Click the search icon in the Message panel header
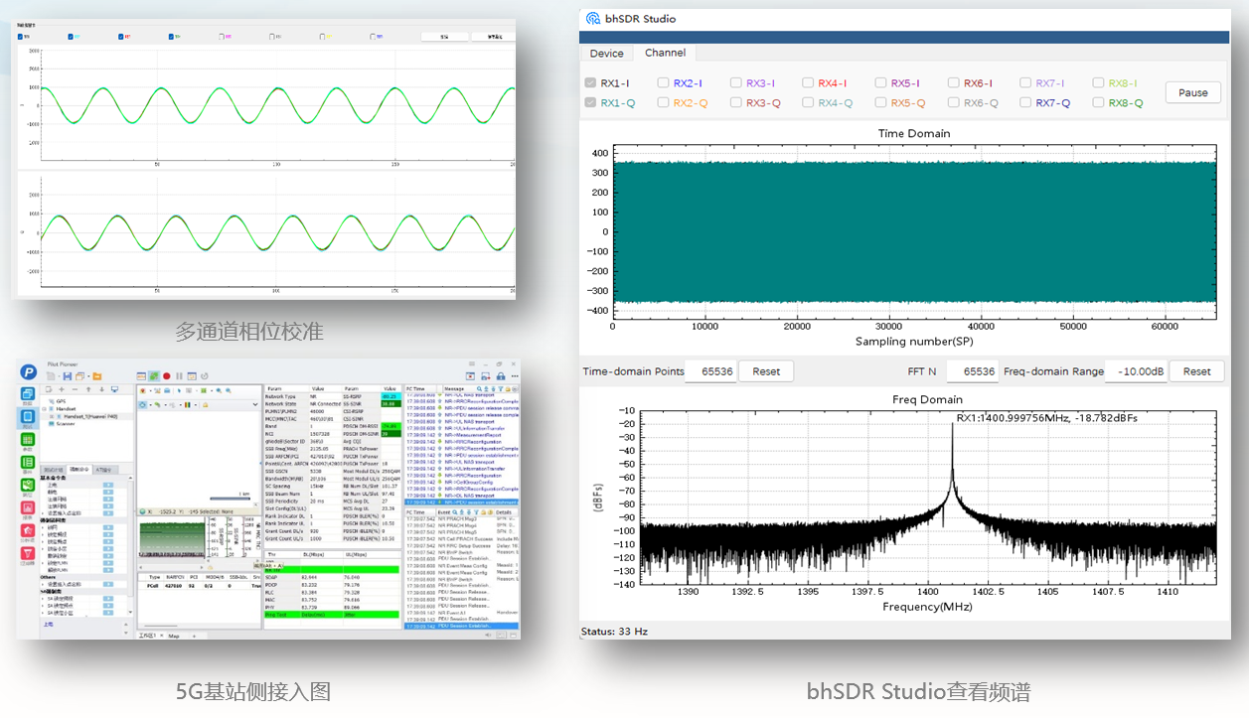Screen dimensions: 1249x718 tap(479, 388)
